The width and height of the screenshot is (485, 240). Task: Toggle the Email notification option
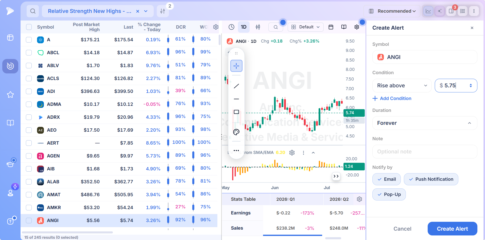pyautogui.click(x=387, y=179)
